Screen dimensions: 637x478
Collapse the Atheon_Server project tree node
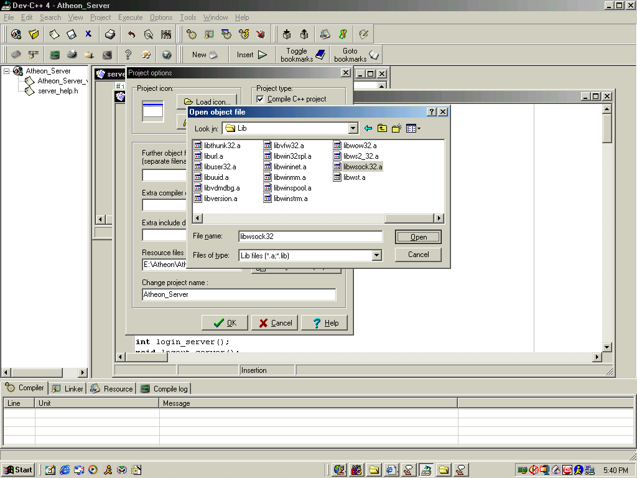point(7,71)
